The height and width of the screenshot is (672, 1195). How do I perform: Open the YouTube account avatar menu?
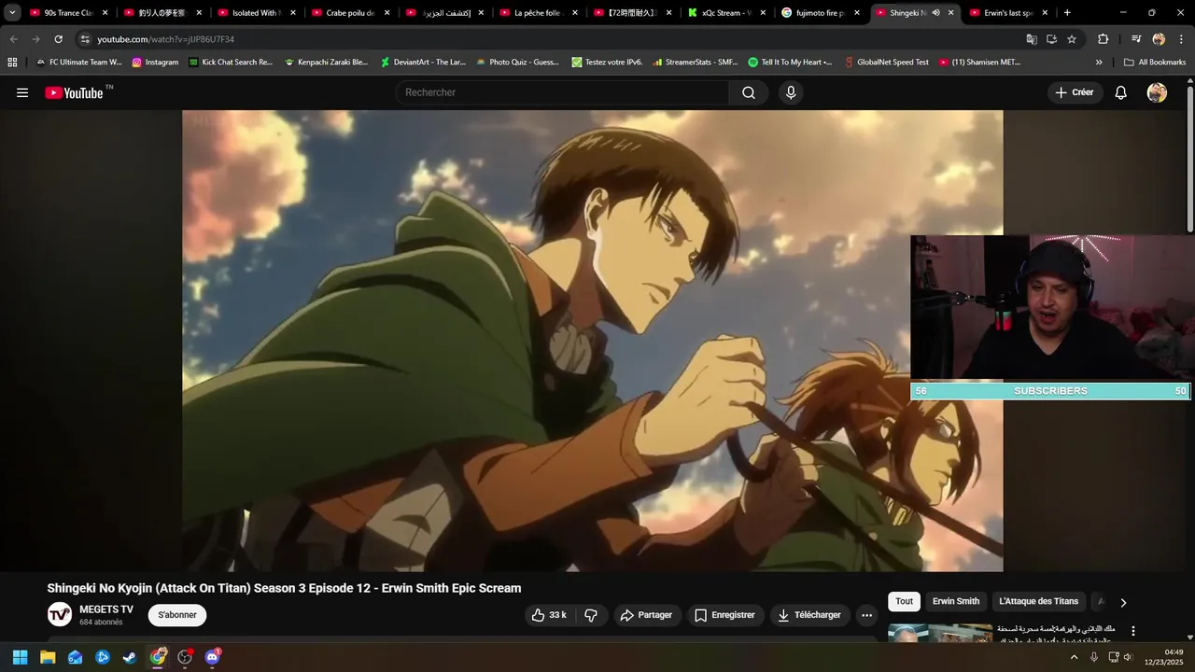[1157, 92]
